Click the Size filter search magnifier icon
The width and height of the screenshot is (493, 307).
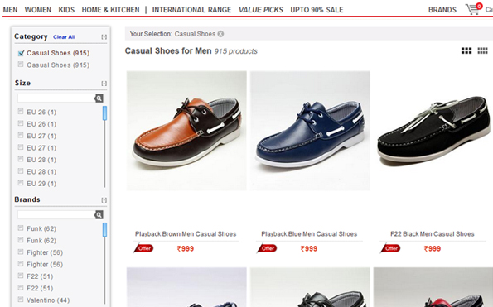(99, 98)
